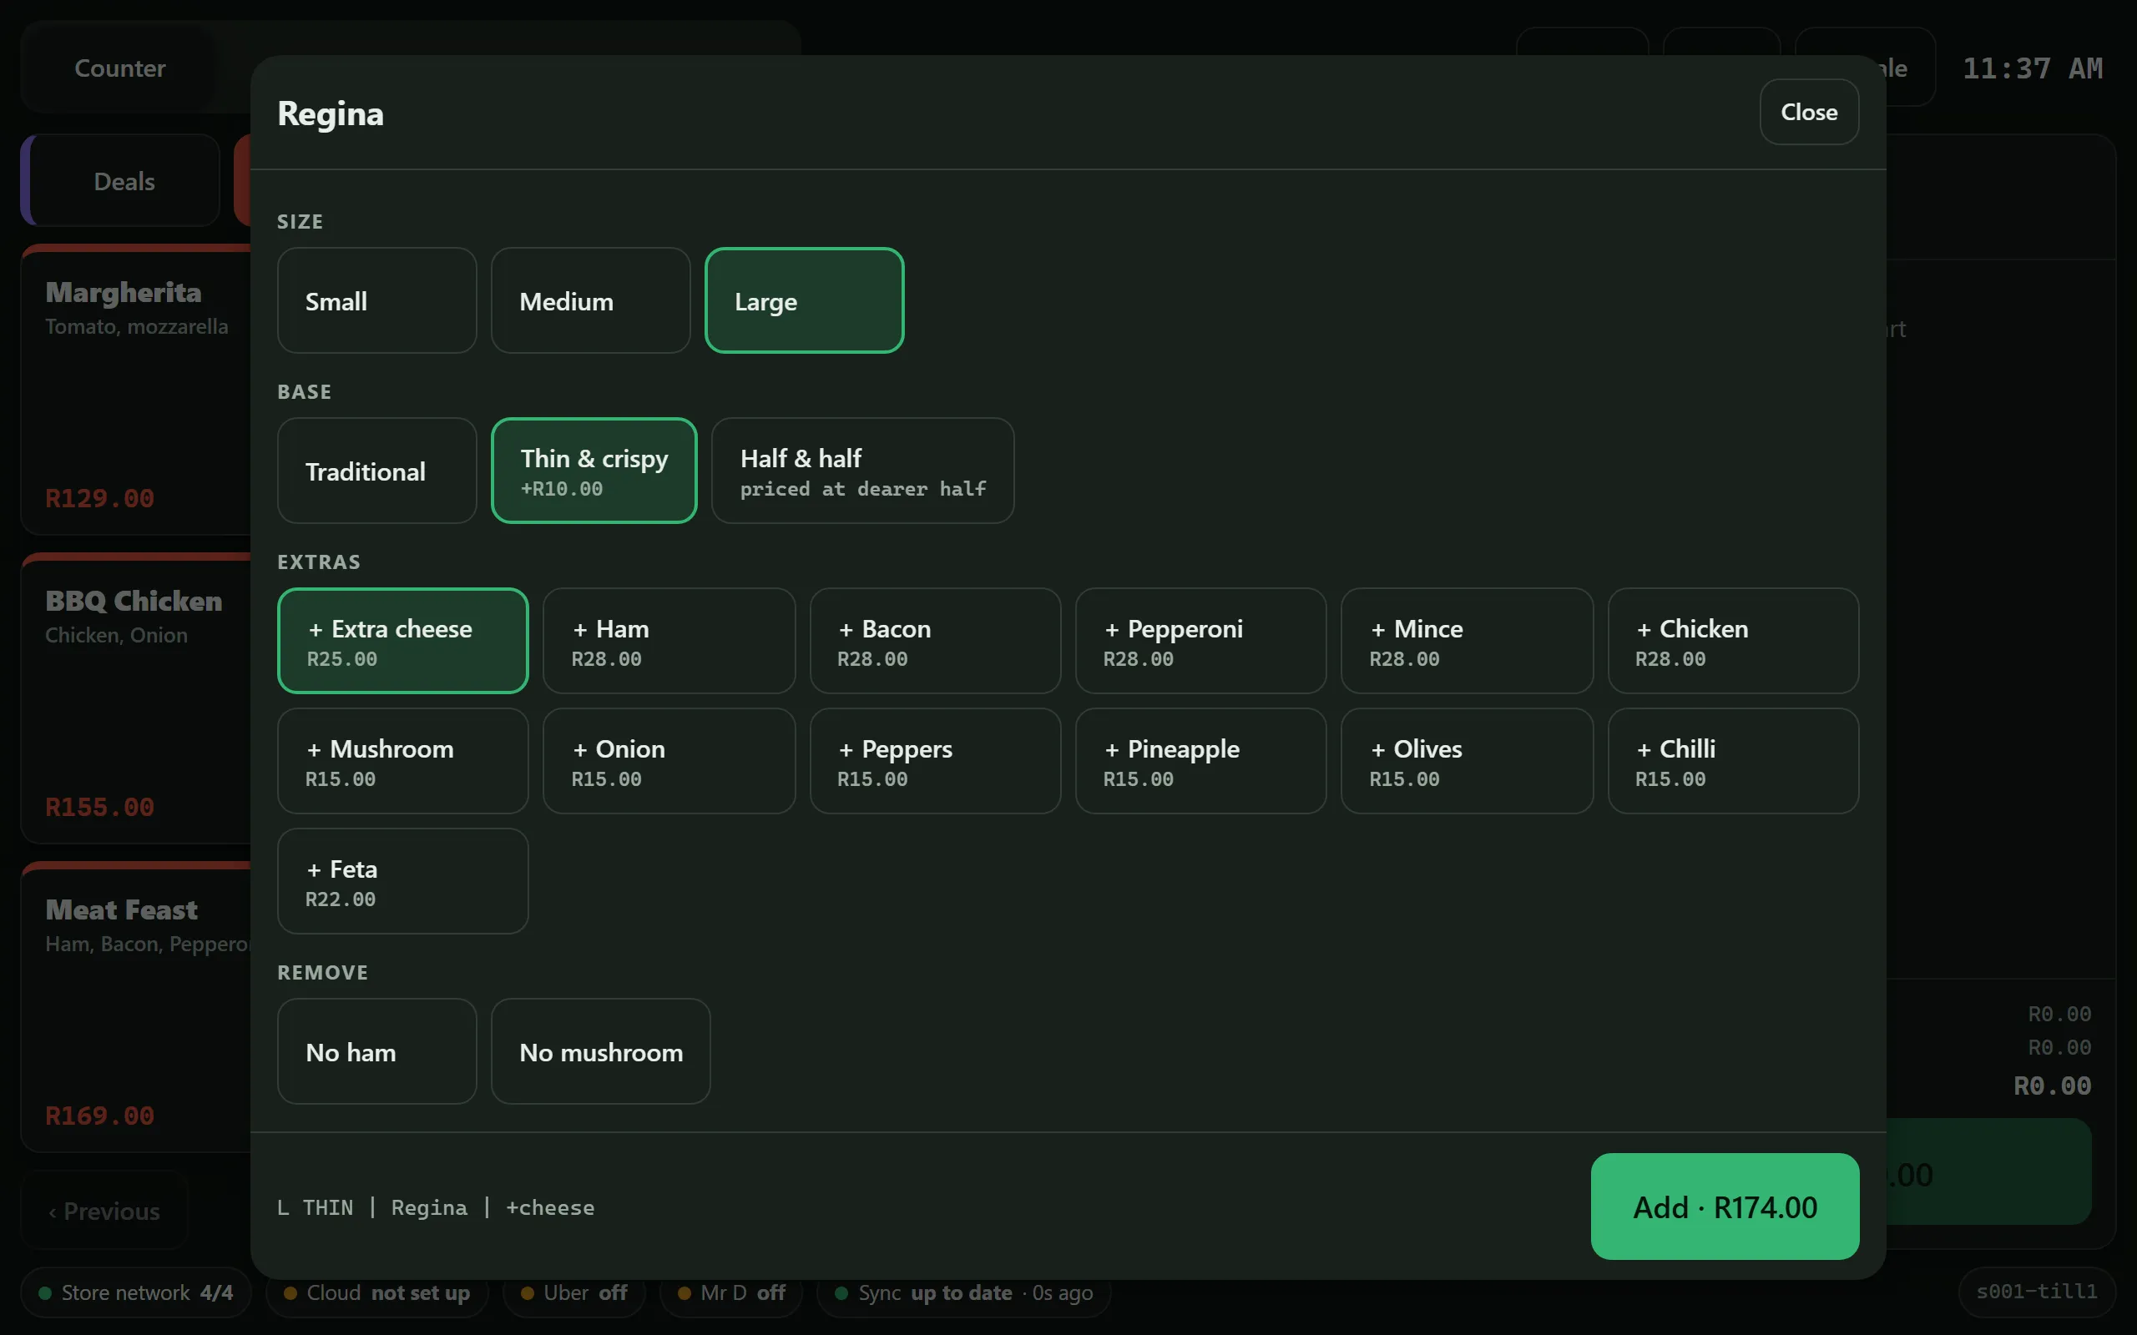This screenshot has height=1335, width=2137.
Task: Add Mince extra topping
Action: 1468,641
